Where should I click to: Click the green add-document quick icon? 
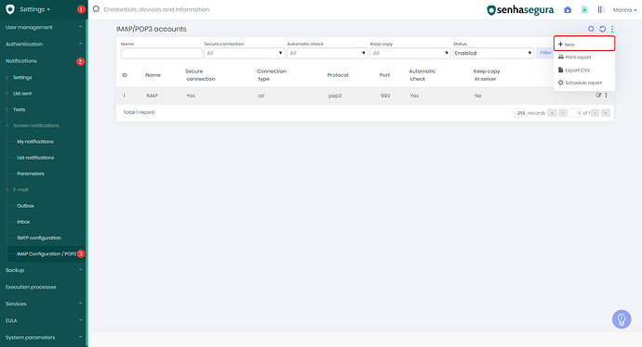(x=584, y=10)
